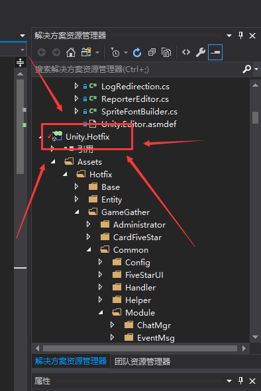The image size is (261, 391).
Task: Click the View Code angle brackets icon
Action: 186,52
